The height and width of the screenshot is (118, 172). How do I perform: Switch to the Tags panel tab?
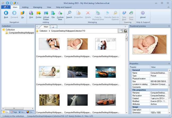(13, 112)
